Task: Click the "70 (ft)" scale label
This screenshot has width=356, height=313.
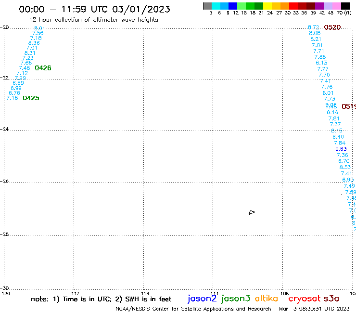Action: tap(344, 13)
